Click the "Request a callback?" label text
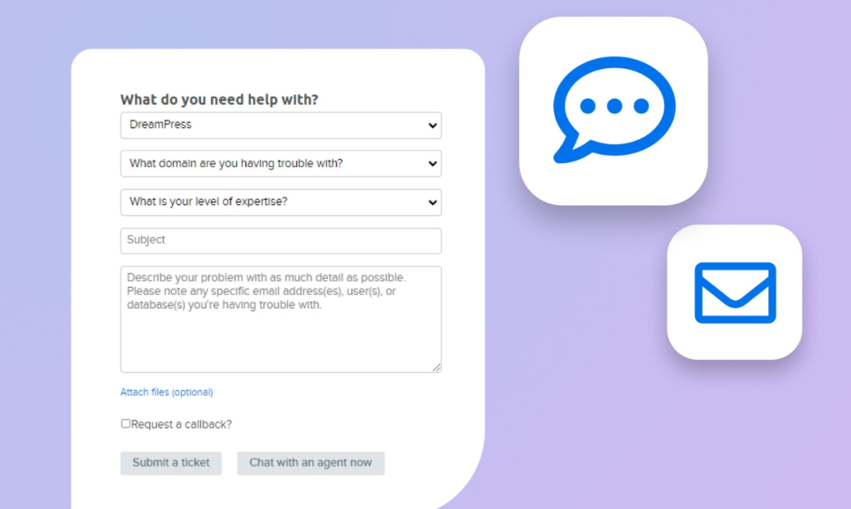The height and width of the screenshot is (509, 851). pyautogui.click(x=181, y=425)
